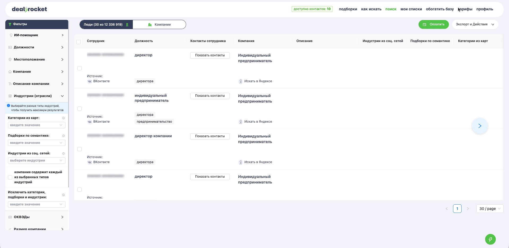Open the Подборки по семантике dropdown
This screenshot has width=509, height=248.
(x=37, y=143)
